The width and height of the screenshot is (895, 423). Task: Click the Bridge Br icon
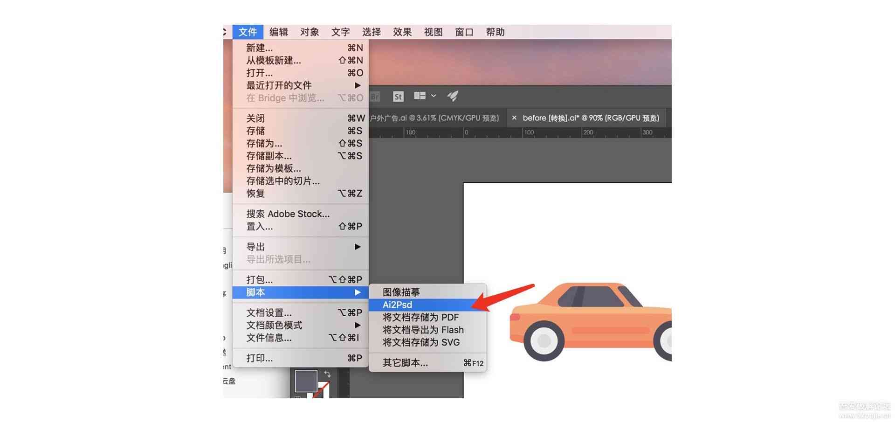point(375,97)
